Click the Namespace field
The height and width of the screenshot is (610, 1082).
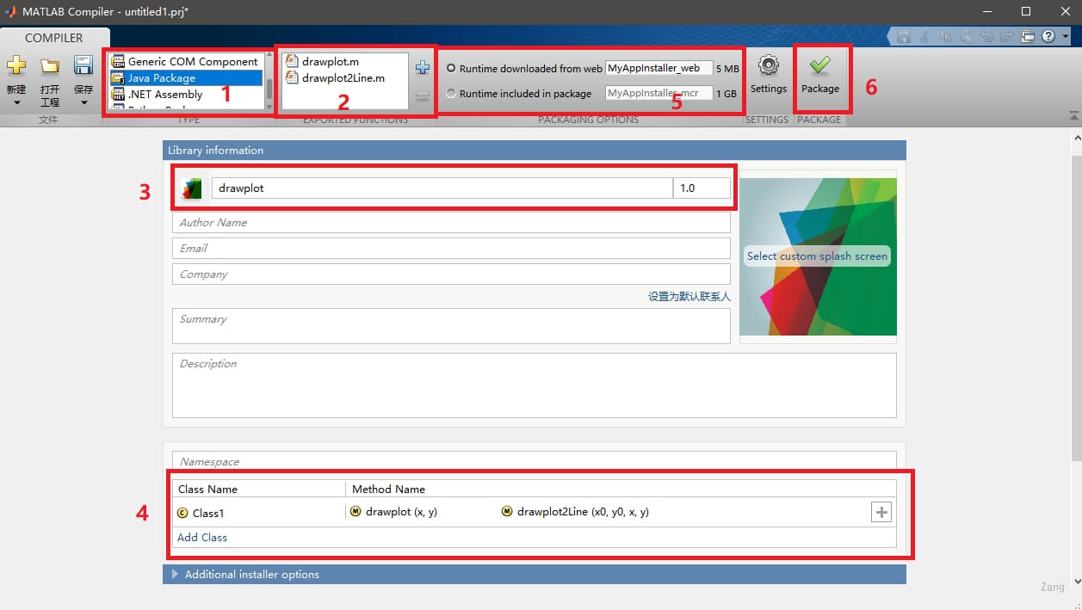point(534,461)
